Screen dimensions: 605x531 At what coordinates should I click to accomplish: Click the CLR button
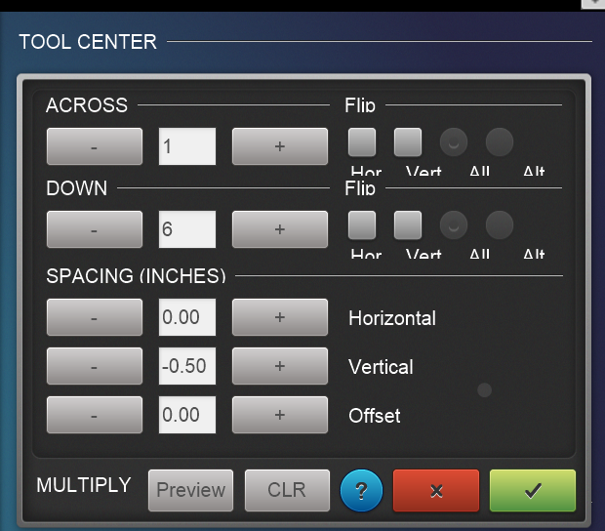[x=287, y=490]
